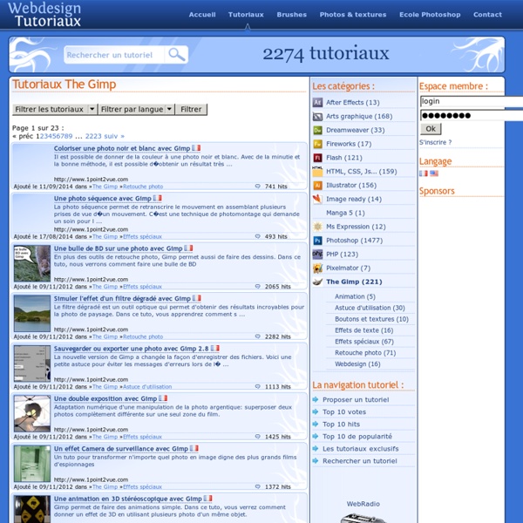Select the Animation (5) subcategory
This screenshot has width=523, height=523.
(x=355, y=296)
